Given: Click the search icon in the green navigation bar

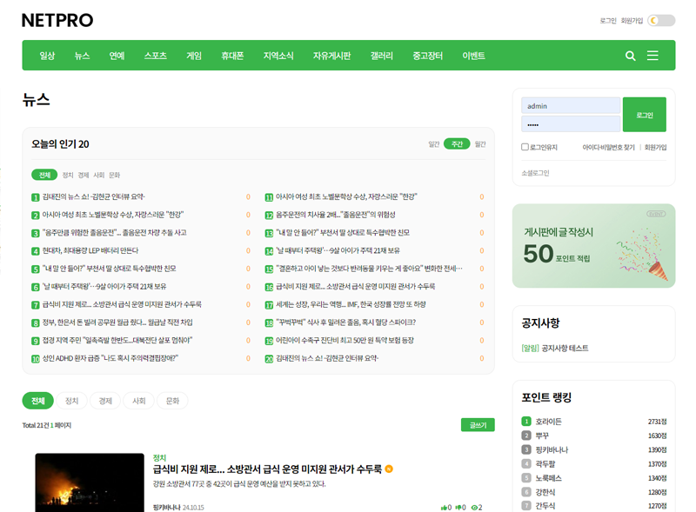Looking at the screenshot, I should click(630, 55).
